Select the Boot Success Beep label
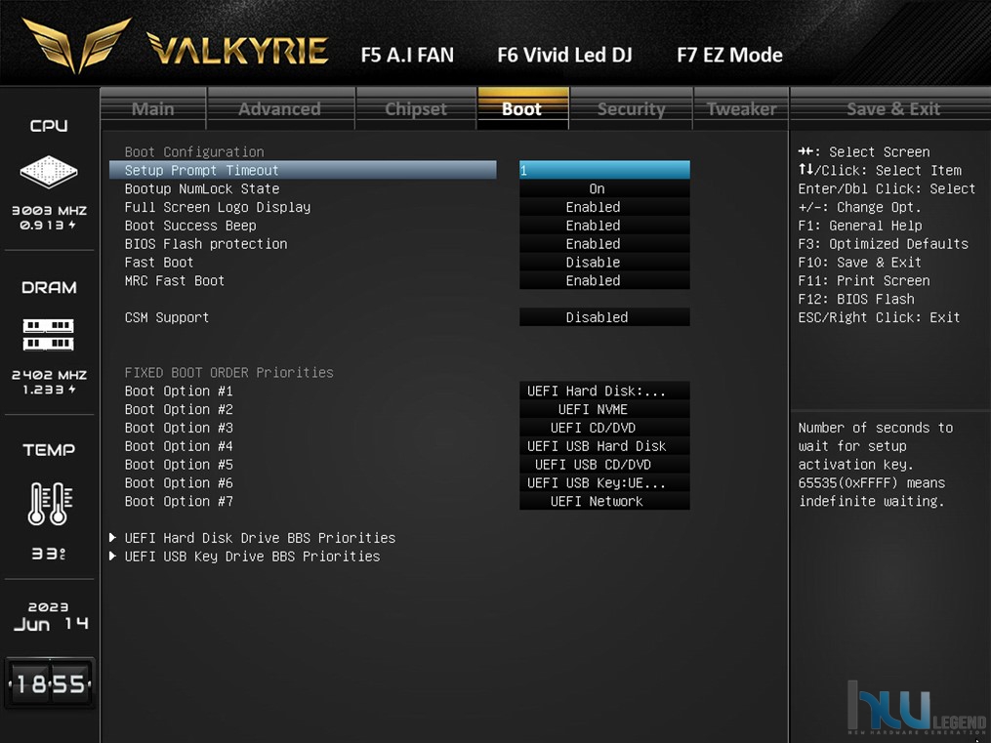Screen dimensions: 991x743 pos(190,226)
